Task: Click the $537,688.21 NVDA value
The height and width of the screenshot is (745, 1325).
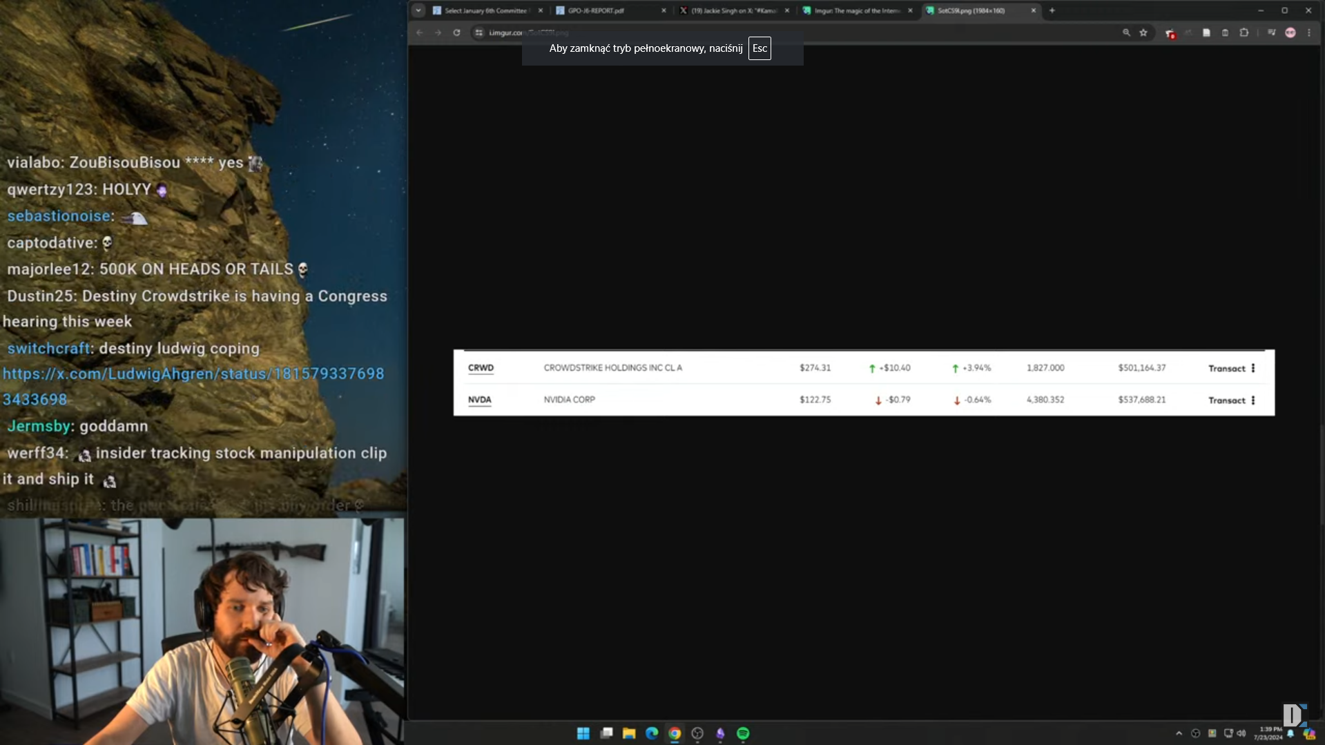Action: [1141, 400]
